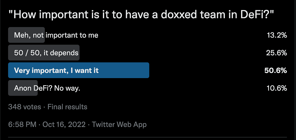Click the bold 50.6% winning percentage
Viewport: 296px width, 140px height.
tap(276, 70)
